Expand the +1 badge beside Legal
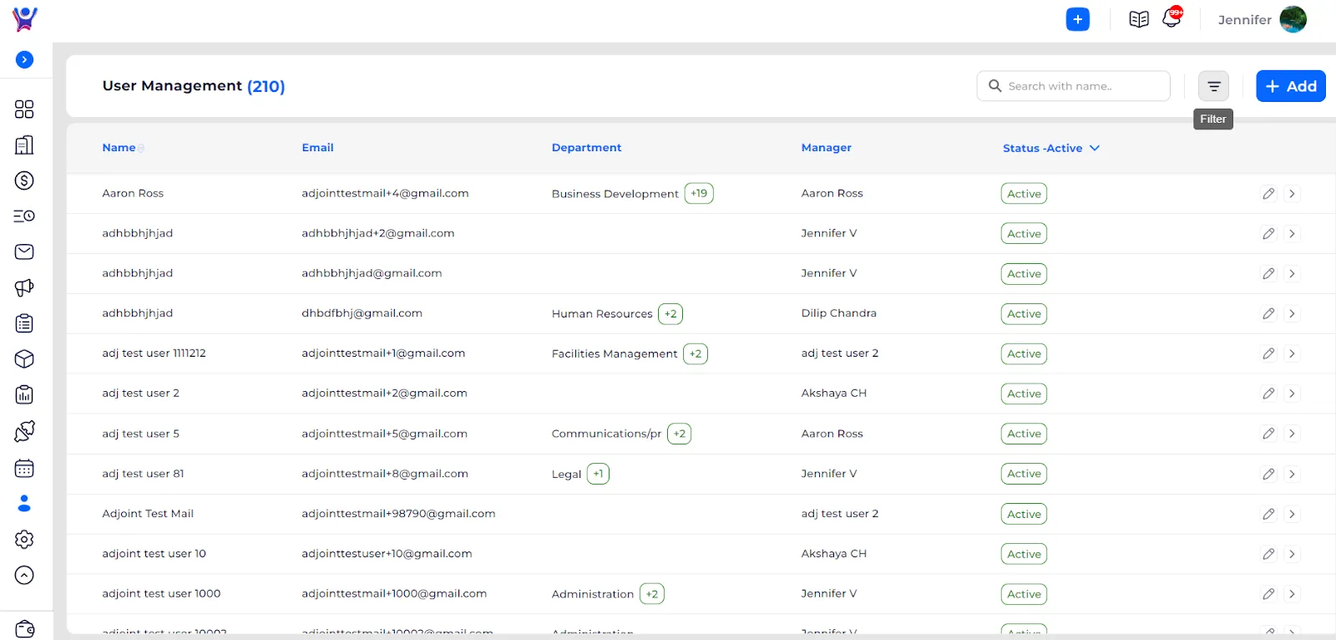This screenshot has width=1336, height=640. (598, 474)
